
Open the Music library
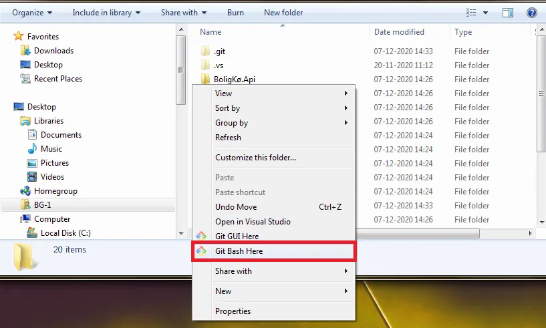click(51, 149)
